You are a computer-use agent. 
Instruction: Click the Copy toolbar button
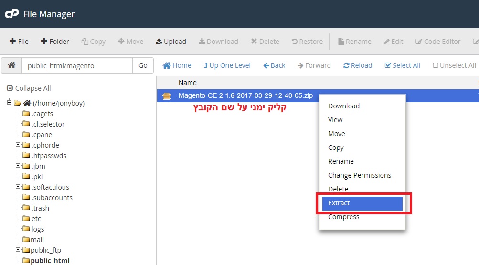tap(94, 42)
